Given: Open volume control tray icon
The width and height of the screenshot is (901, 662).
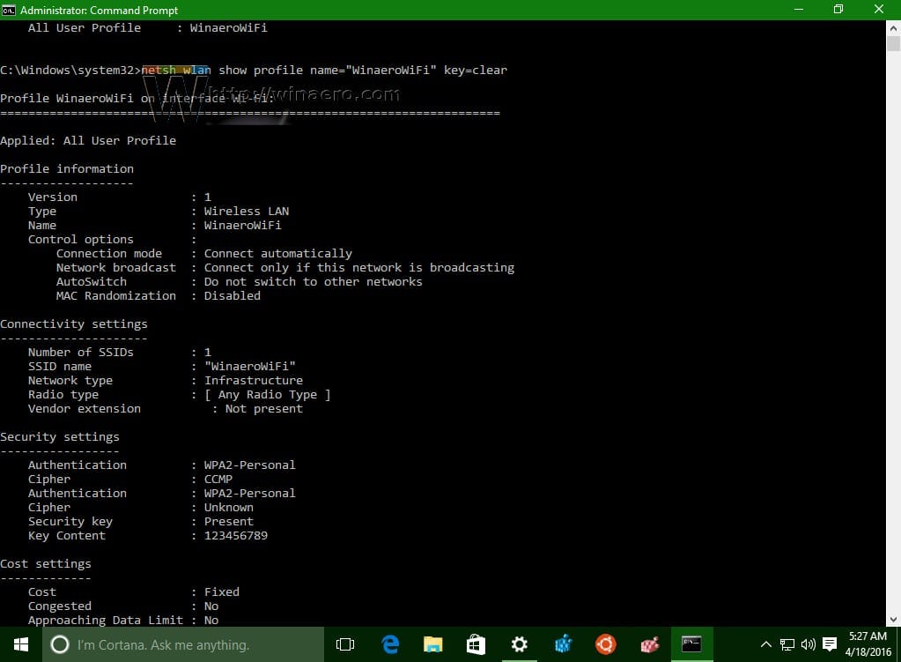Looking at the screenshot, I should click(x=808, y=644).
